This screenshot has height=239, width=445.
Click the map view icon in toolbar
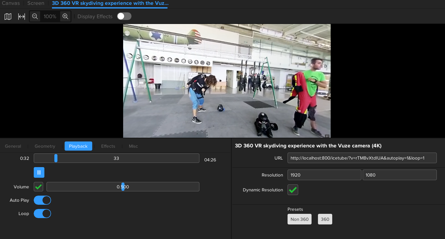click(x=8, y=16)
